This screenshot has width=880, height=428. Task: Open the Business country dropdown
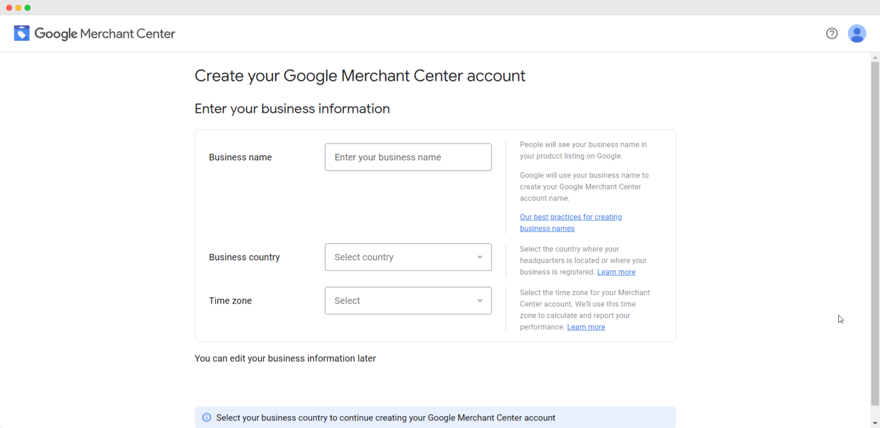(408, 257)
